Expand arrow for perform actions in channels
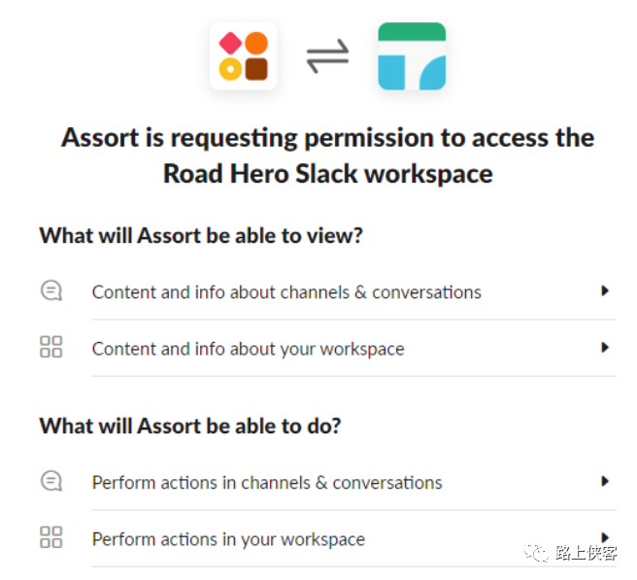The image size is (637, 580). click(x=604, y=481)
